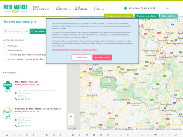Click the Medi-Market Group logo
This screenshot has width=183, height=137.
point(16,9)
